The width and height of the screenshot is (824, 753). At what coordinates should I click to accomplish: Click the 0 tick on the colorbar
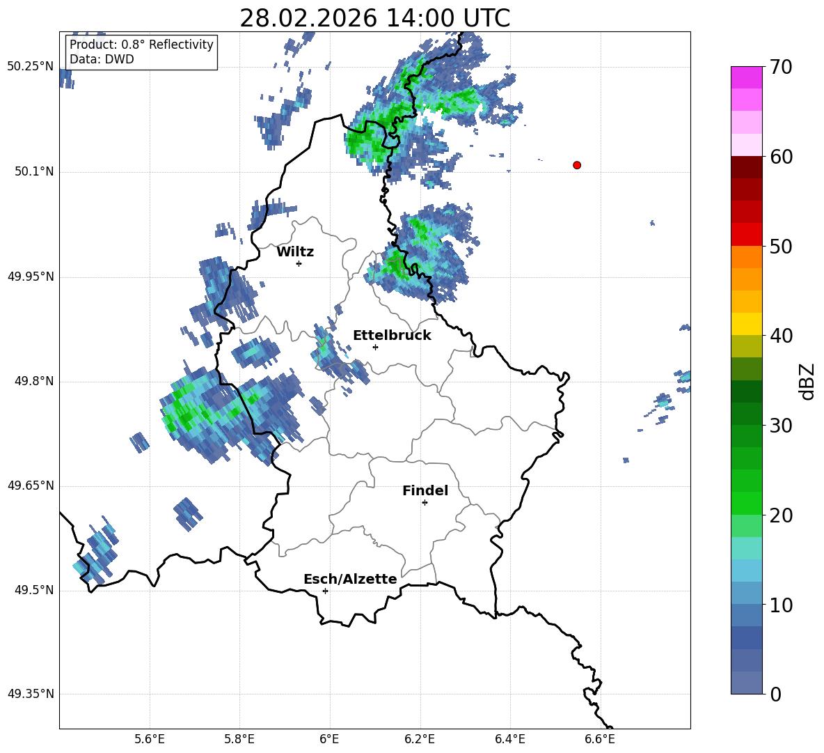[776, 694]
